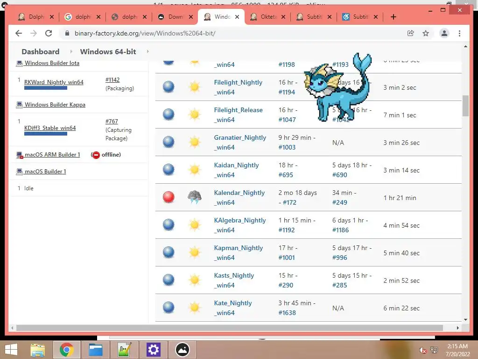Open the Granatier_Nightly_win64 job link

coord(240,142)
